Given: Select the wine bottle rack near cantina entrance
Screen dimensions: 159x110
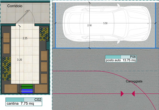Looking at the screenshot, I should 44,34.
